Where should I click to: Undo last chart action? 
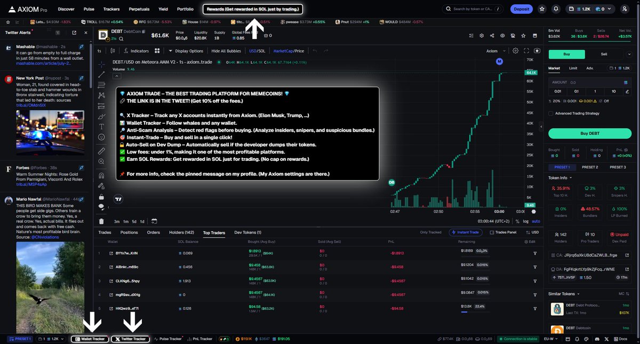pos(315,51)
